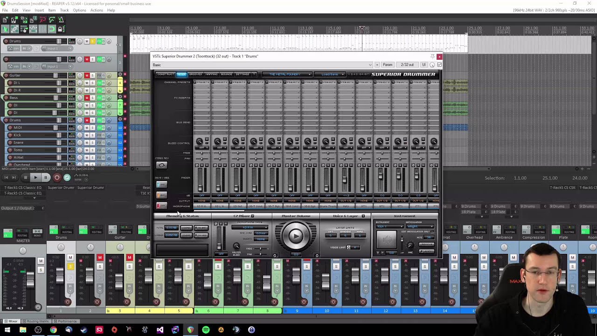597x336 pixels.
Task: Toggle the BUS show/hide button
Action: (x=161, y=195)
